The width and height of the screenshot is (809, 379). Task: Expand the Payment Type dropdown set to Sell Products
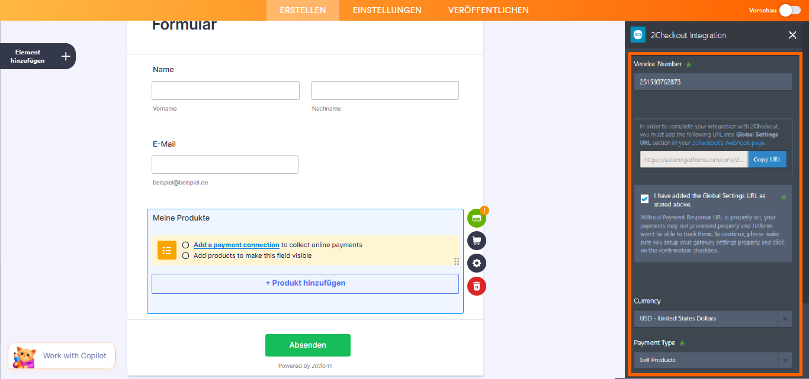coord(713,359)
